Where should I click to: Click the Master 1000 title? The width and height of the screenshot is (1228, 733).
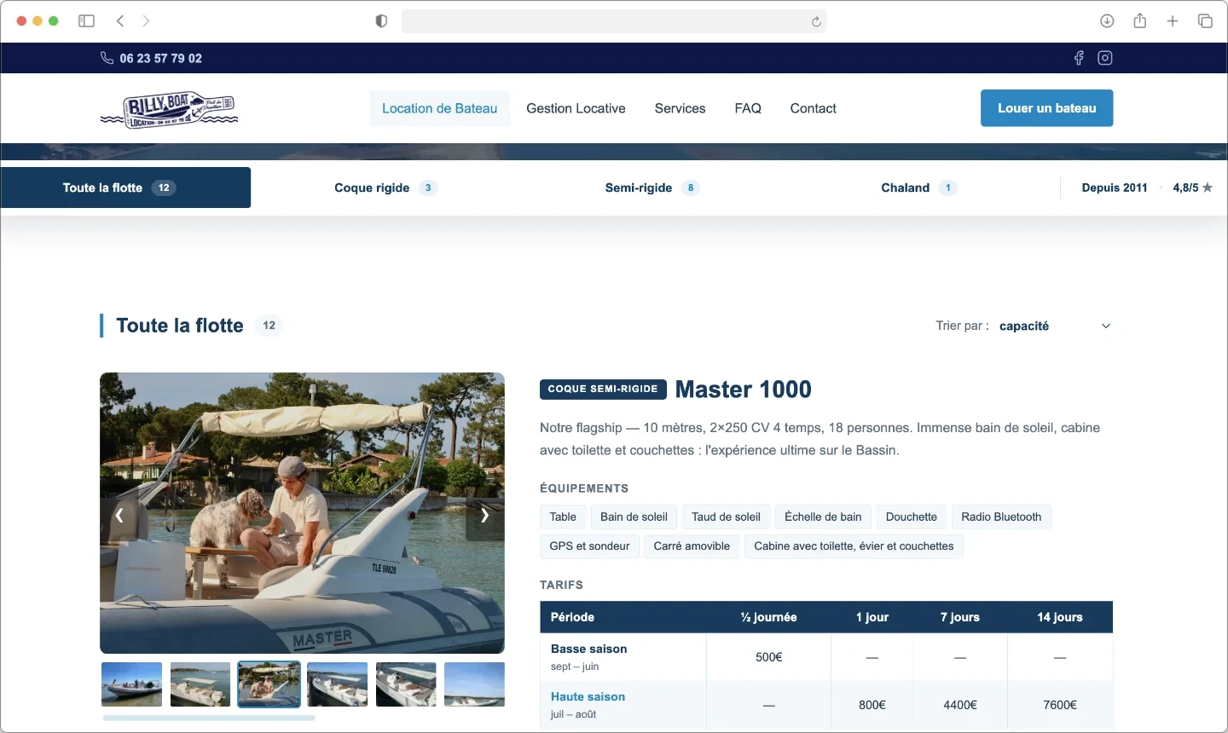pos(744,390)
